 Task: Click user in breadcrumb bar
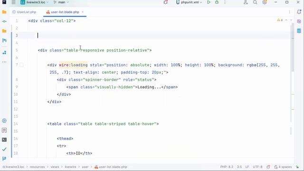tap(85, 167)
